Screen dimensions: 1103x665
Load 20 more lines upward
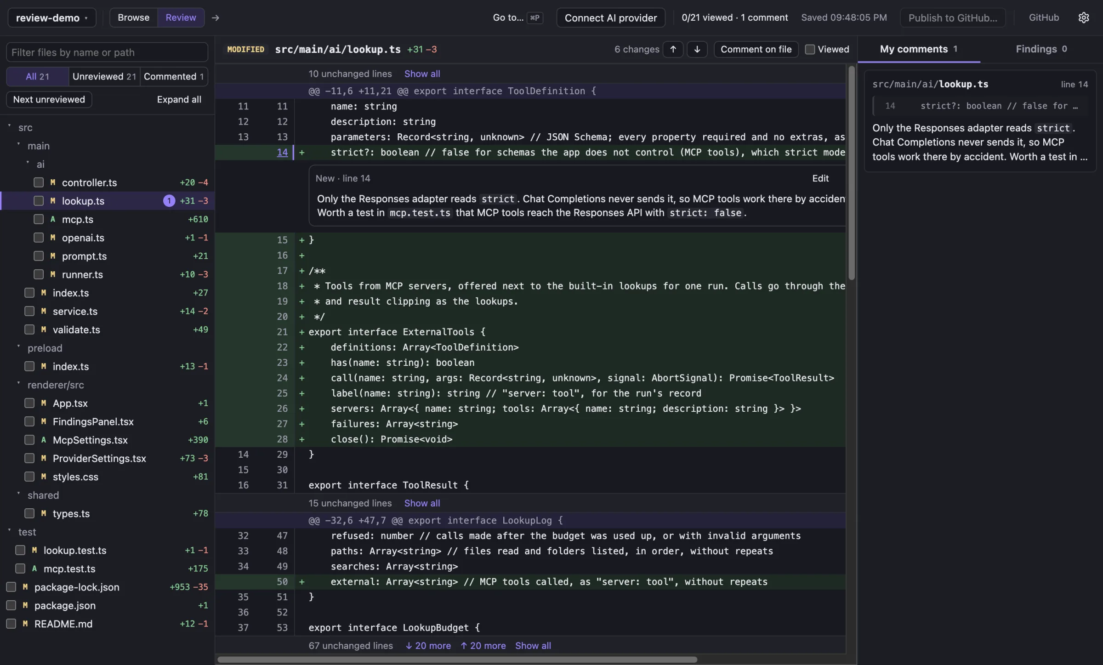point(483,646)
